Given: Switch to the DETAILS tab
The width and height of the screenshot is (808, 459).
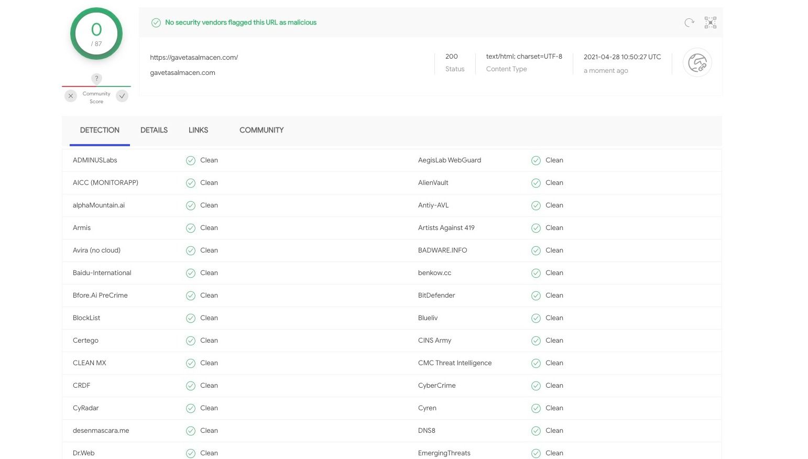Looking at the screenshot, I should coord(154,130).
